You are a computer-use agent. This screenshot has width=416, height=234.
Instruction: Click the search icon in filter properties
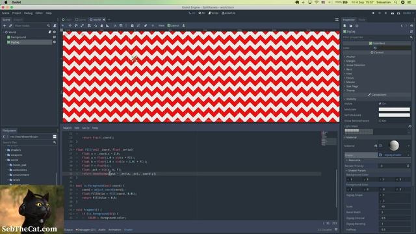(x=411, y=37)
